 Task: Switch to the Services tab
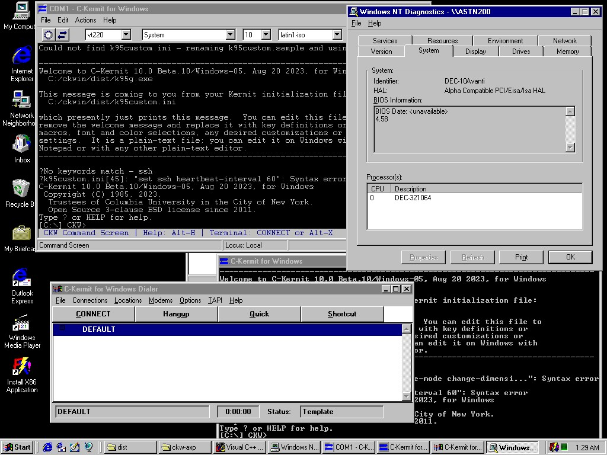385,41
